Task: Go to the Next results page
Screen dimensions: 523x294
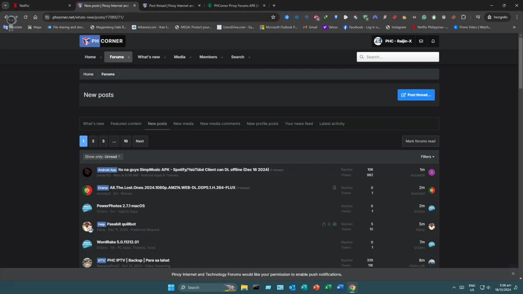Action: pos(140,141)
